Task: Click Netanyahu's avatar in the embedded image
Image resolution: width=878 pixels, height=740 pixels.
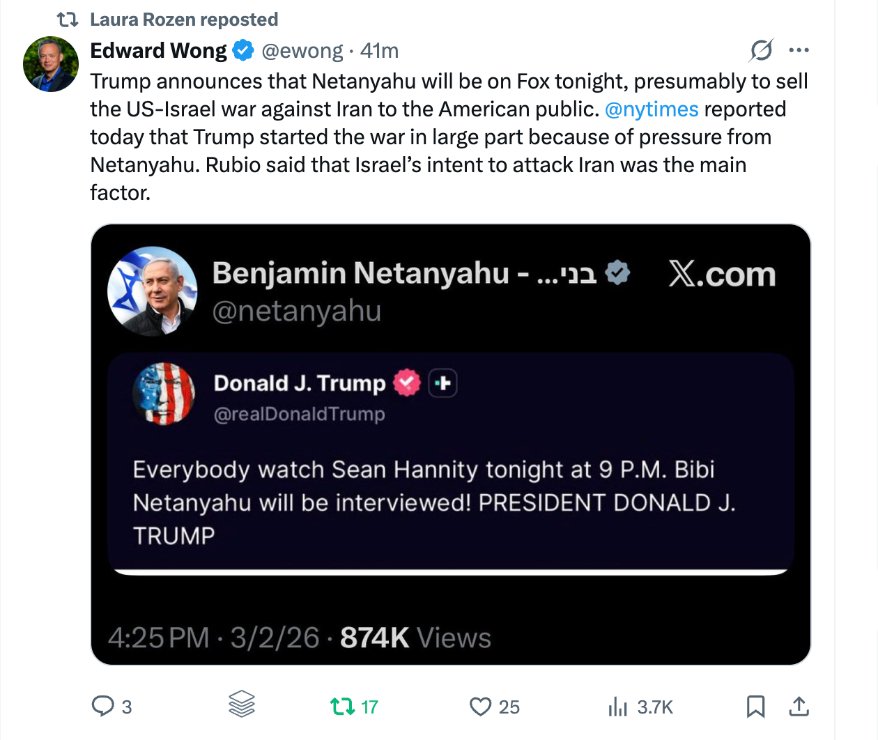Action: tap(153, 291)
